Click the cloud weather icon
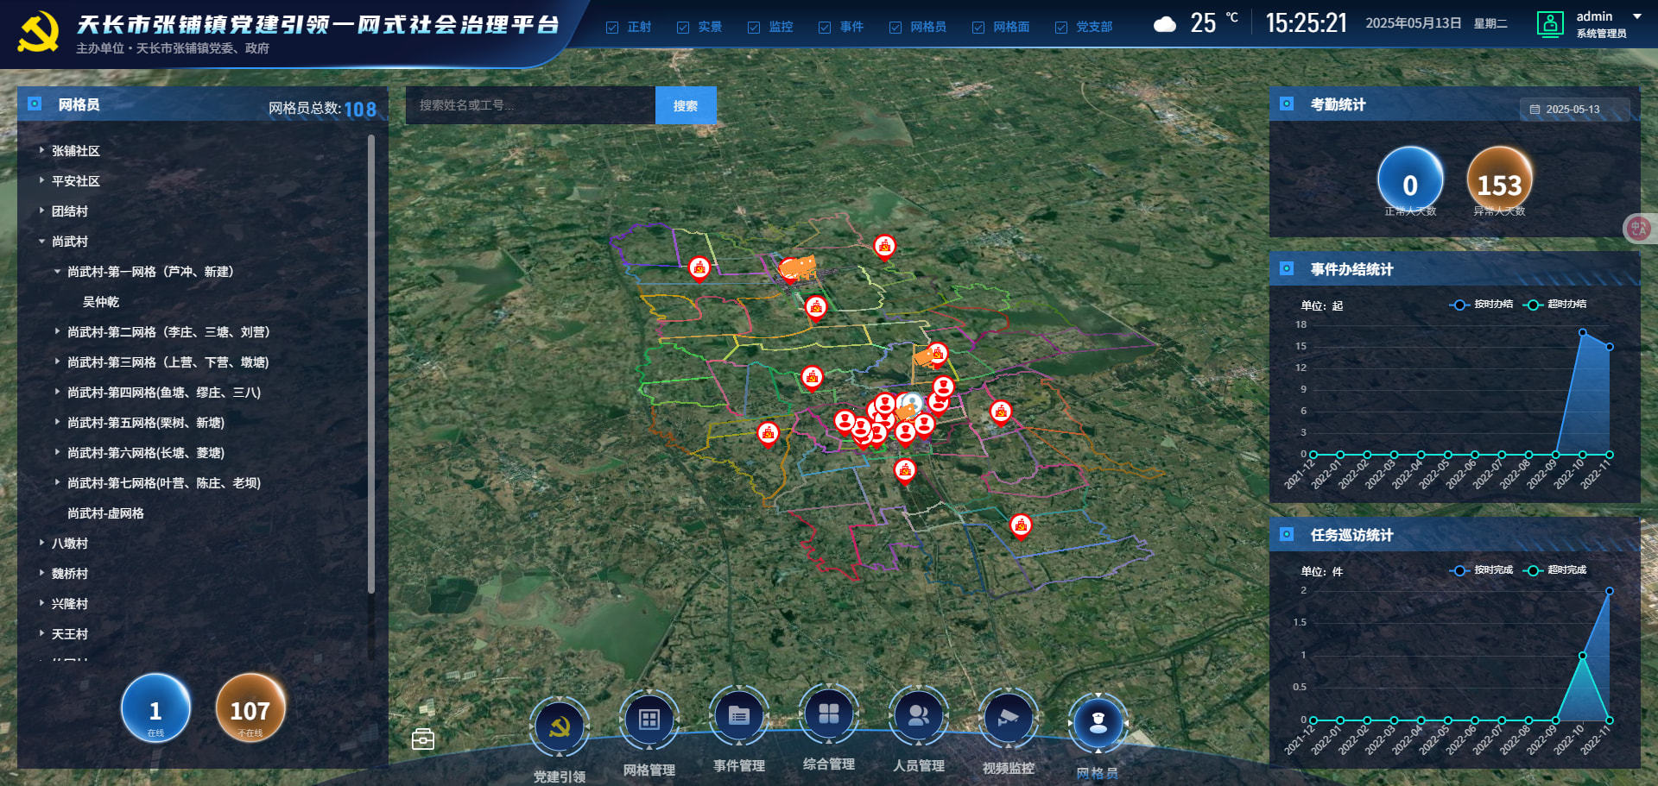The height and width of the screenshot is (786, 1658). [1165, 24]
